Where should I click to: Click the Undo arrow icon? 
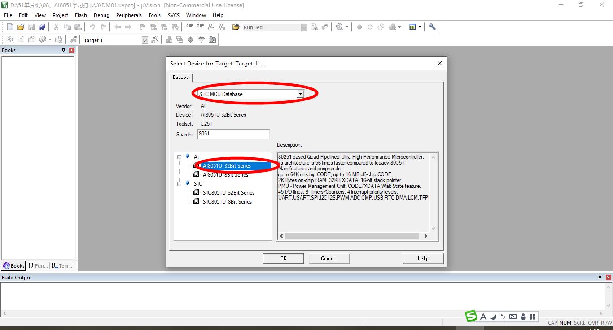tap(92, 27)
